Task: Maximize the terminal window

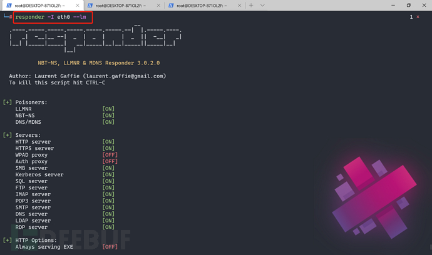Action: (408, 5)
